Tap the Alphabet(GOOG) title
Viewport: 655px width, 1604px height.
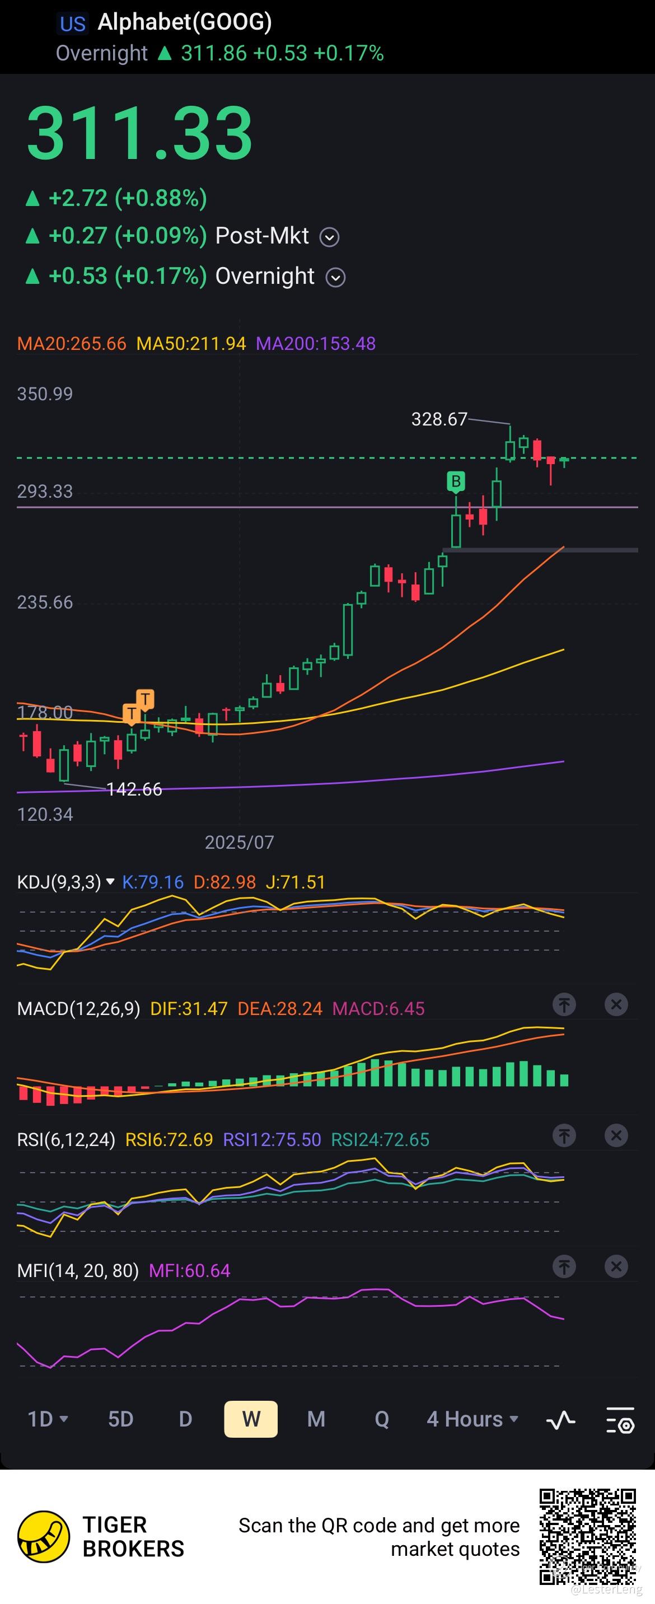[x=185, y=22]
